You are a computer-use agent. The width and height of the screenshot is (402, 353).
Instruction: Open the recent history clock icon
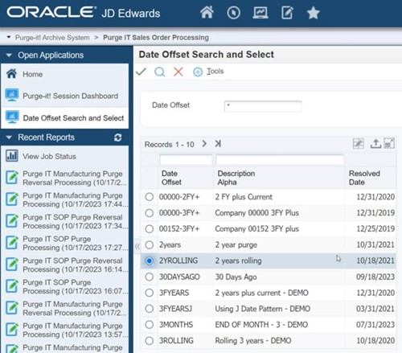coord(233,13)
